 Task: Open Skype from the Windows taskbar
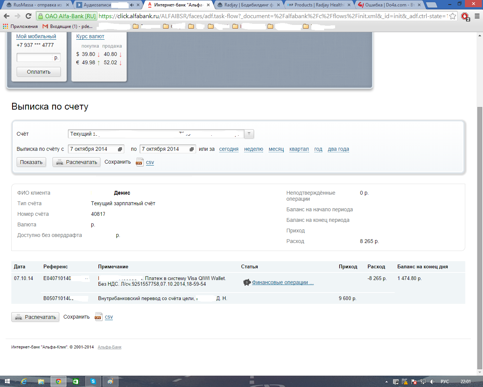tap(93, 381)
